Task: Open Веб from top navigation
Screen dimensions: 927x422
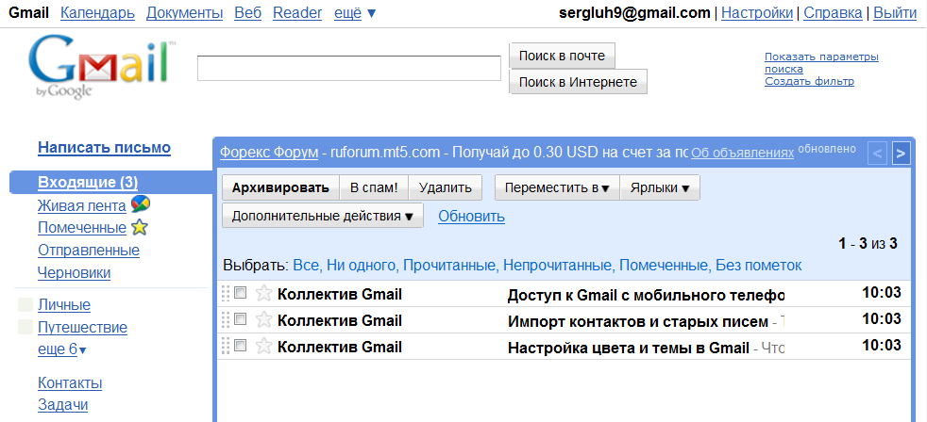Action: click(x=247, y=13)
